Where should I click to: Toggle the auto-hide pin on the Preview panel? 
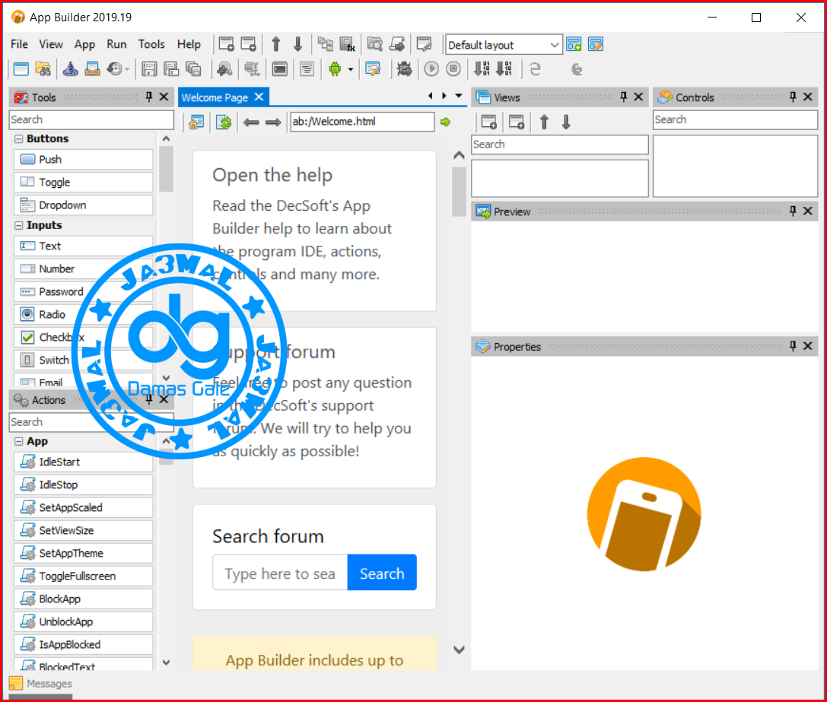[793, 211]
